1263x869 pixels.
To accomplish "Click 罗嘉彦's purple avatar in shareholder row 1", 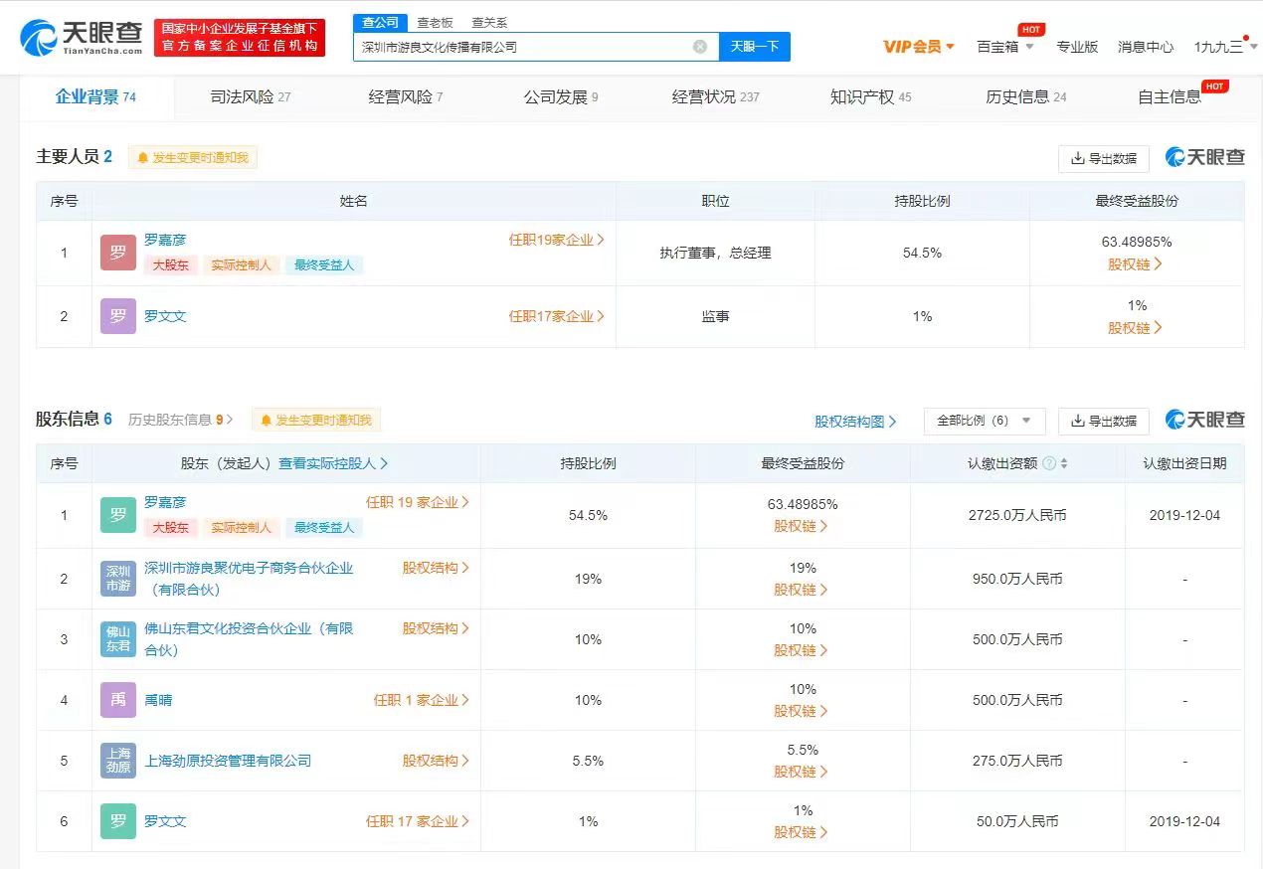I will [117, 515].
